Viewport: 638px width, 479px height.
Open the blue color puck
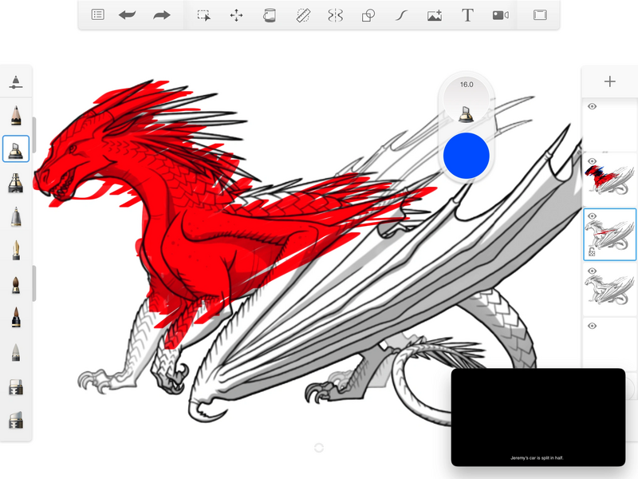click(466, 155)
